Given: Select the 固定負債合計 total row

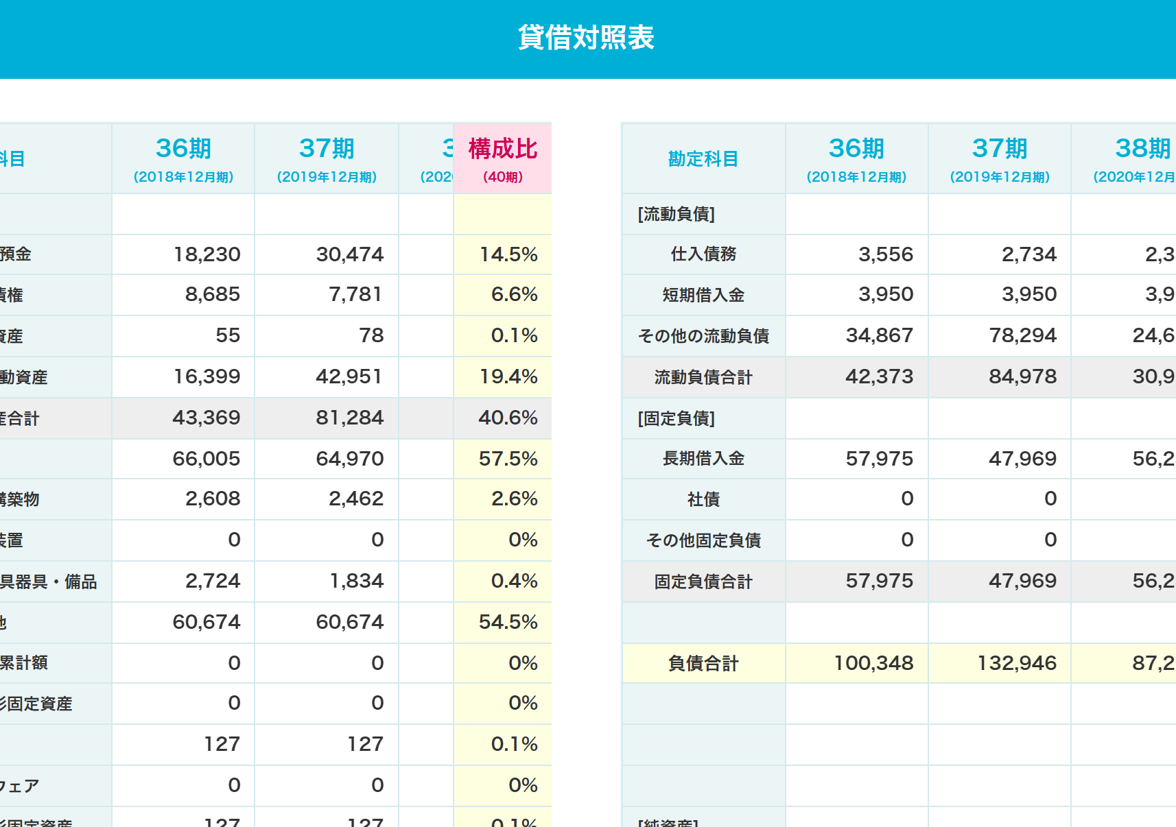Looking at the screenshot, I should (x=703, y=581).
